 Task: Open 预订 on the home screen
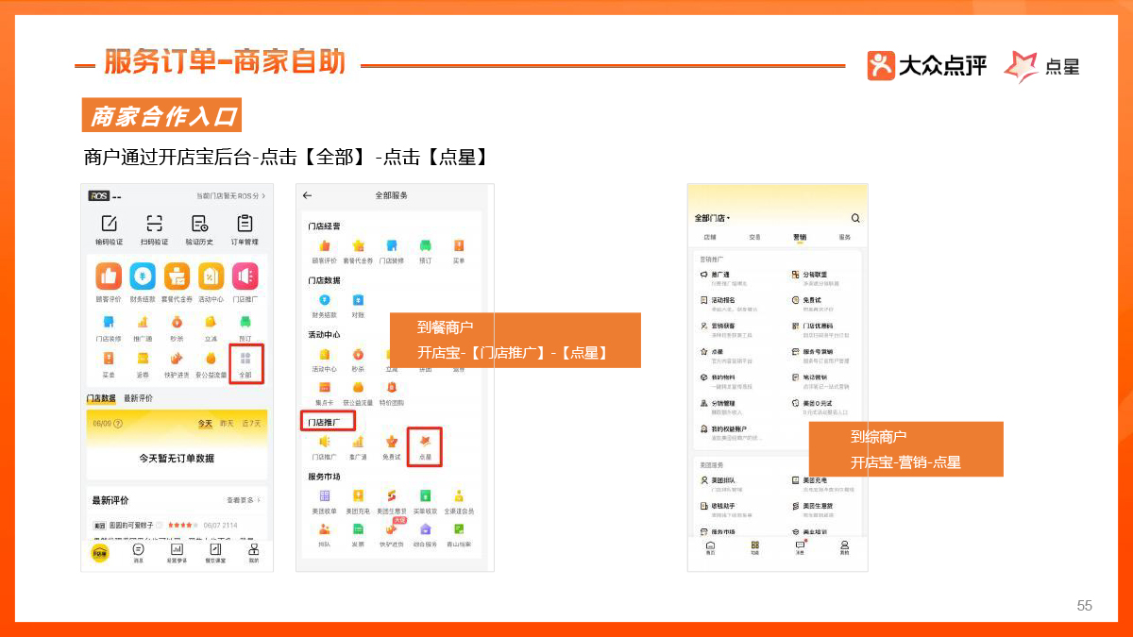[245, 327]
